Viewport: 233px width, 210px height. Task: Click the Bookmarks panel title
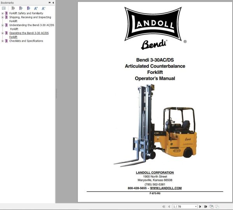(x=7, y=3)
